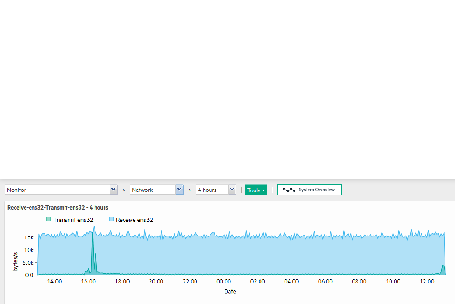Toggle the Transmit ens32 legend label
Viewport: 455px width, 304px height.
click(73, 220)
